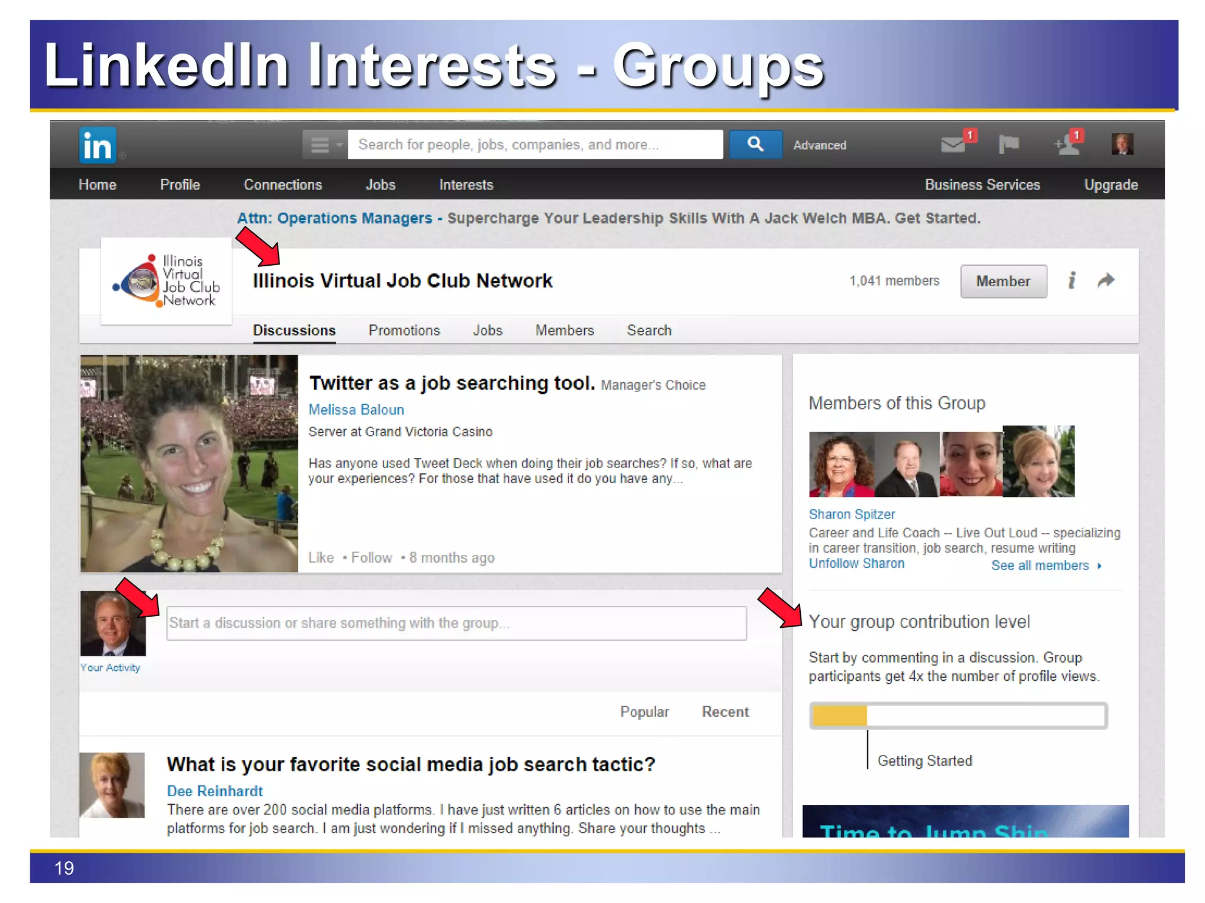Screen dimensions: 1205x903
Task: Open Dee Reinhardt's profile link
Action: (215, 791)
